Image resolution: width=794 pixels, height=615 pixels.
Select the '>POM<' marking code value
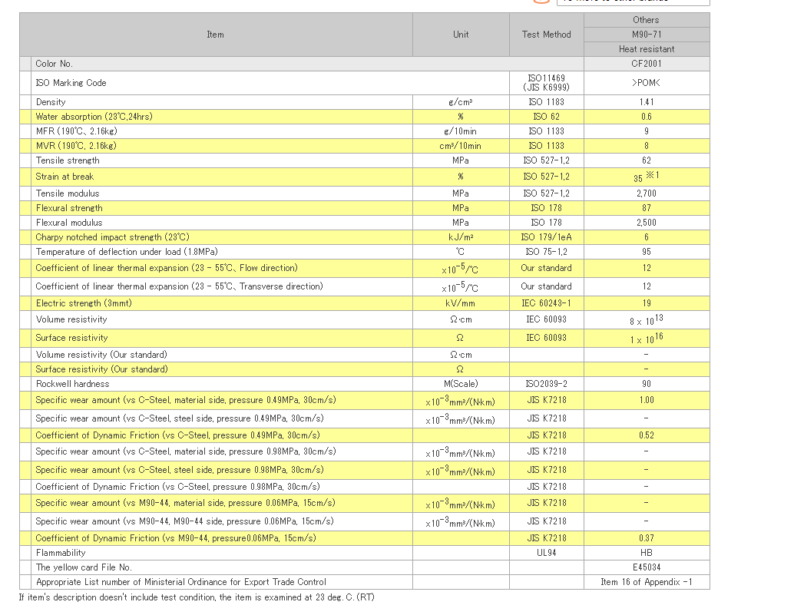(646, 83)
